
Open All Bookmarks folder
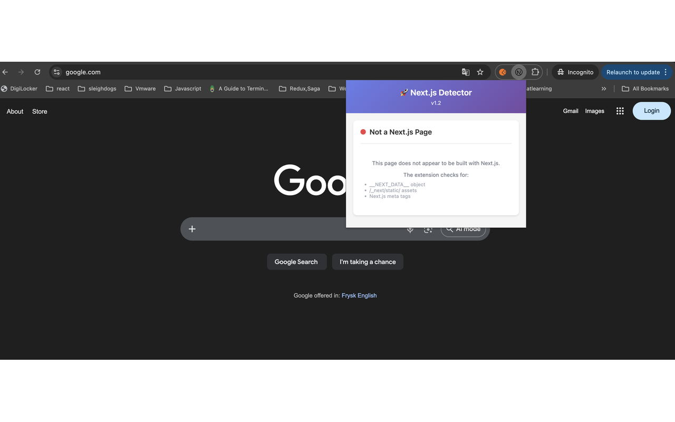(x=645, y=89)
